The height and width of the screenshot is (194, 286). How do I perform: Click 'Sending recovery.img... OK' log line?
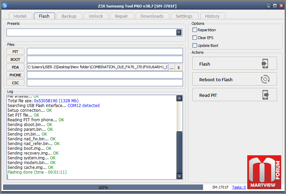pos(33,153)
